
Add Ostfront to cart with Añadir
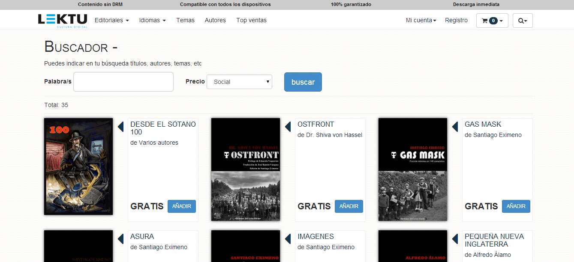click(349, 206)
